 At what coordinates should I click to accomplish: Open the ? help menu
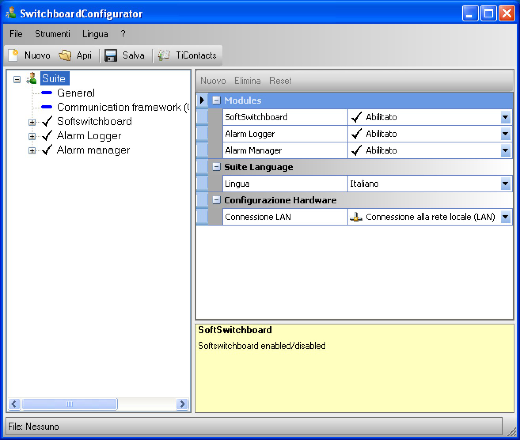tap(123, 34)
